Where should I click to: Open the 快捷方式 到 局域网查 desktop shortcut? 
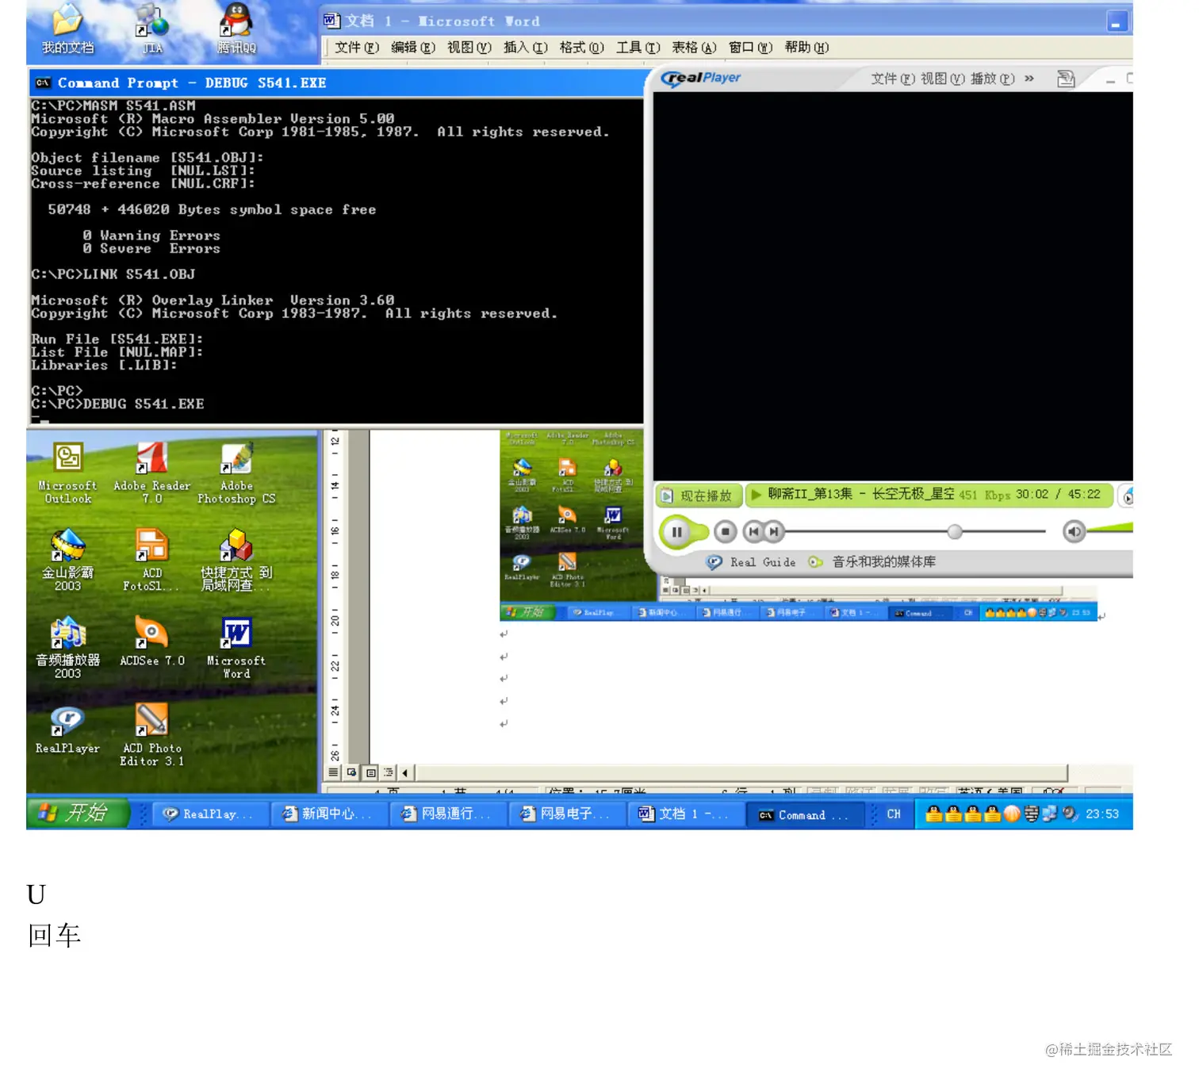[x=236, y=561]
